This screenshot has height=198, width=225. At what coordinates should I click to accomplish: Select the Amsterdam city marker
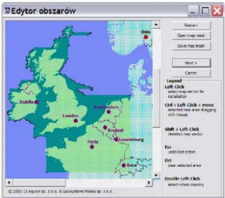pyautogui.click(x=109, y=112)
